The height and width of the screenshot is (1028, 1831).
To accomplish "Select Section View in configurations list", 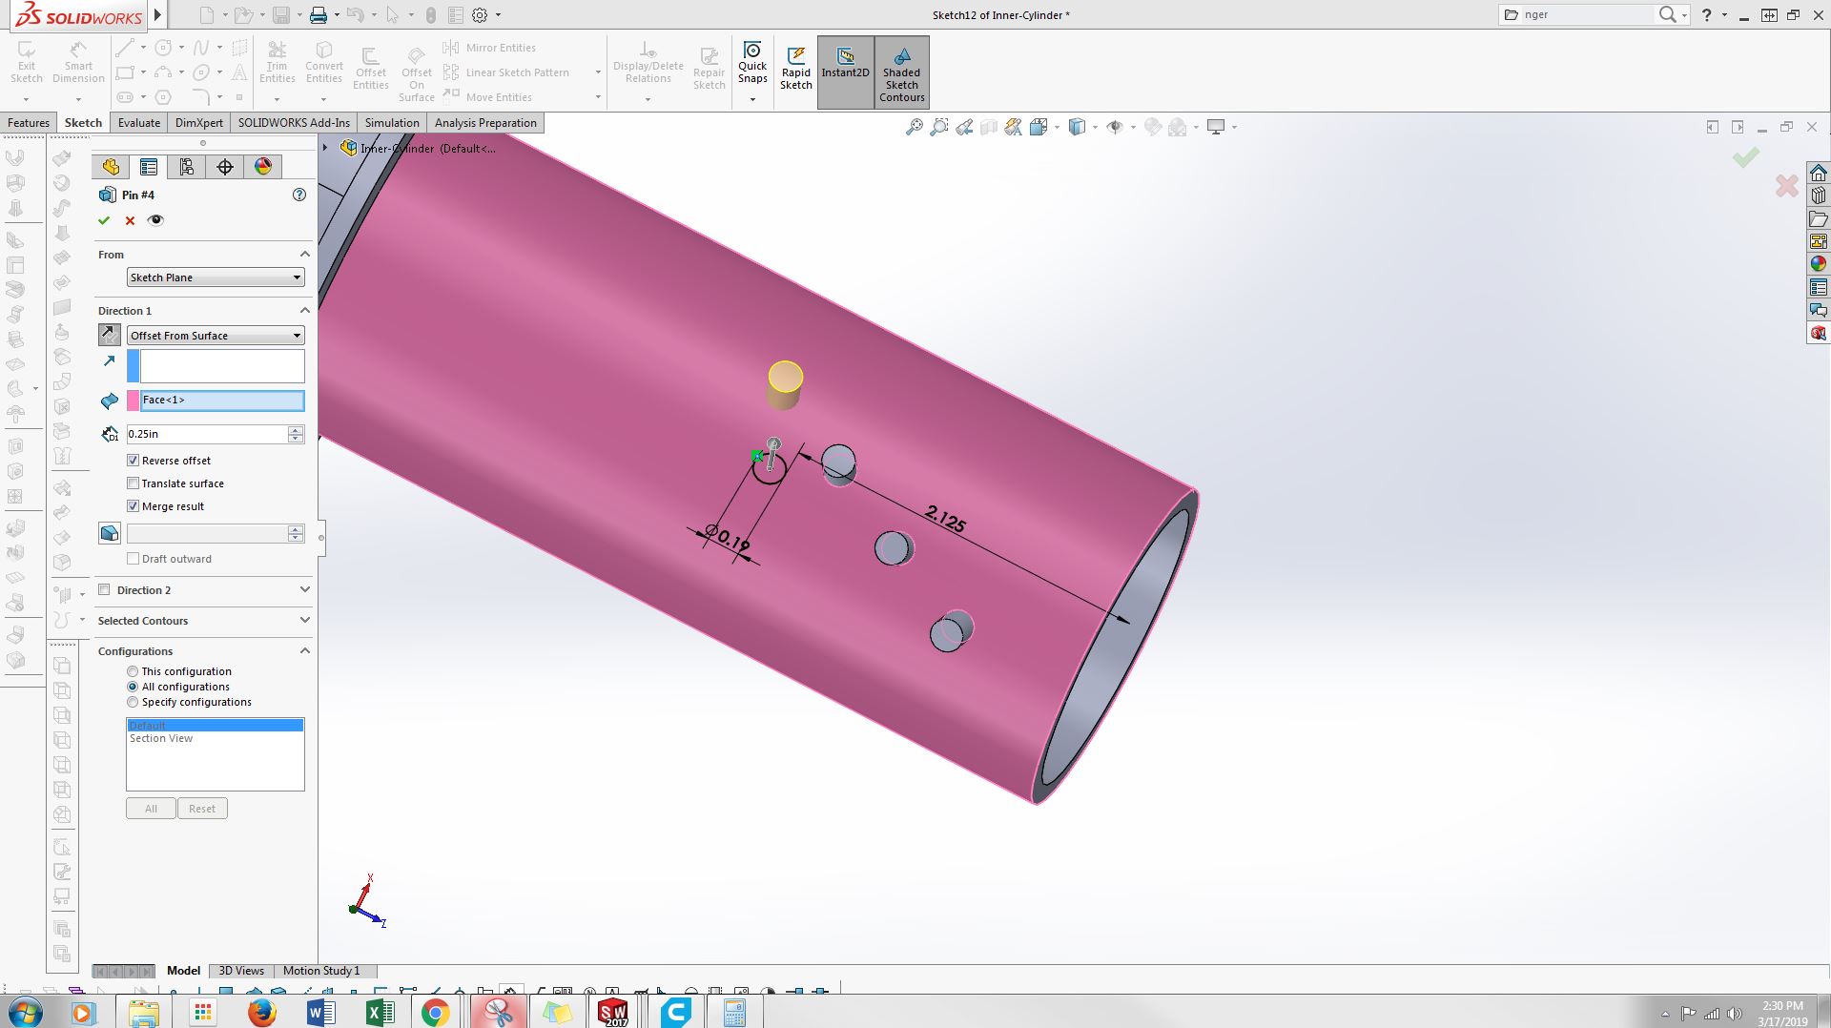I will (161, 738).
